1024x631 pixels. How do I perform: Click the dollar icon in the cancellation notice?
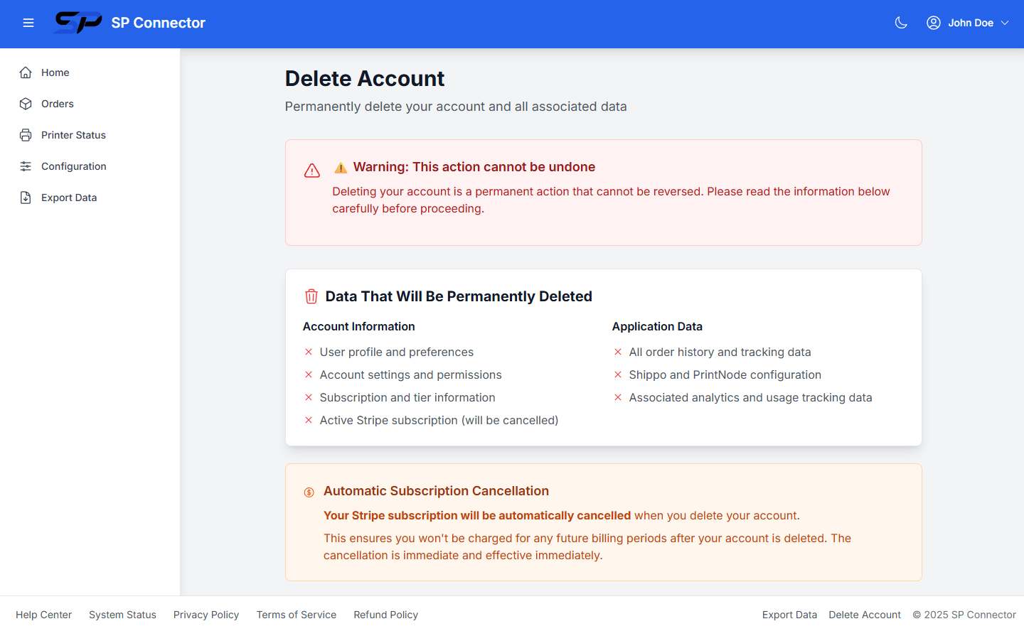point(309,491)
